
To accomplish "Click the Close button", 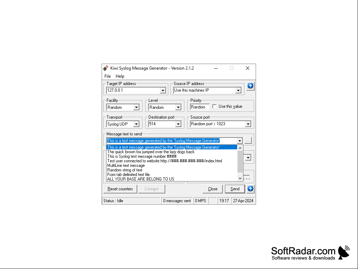I will pyautogui.click(x=213, y=189).
